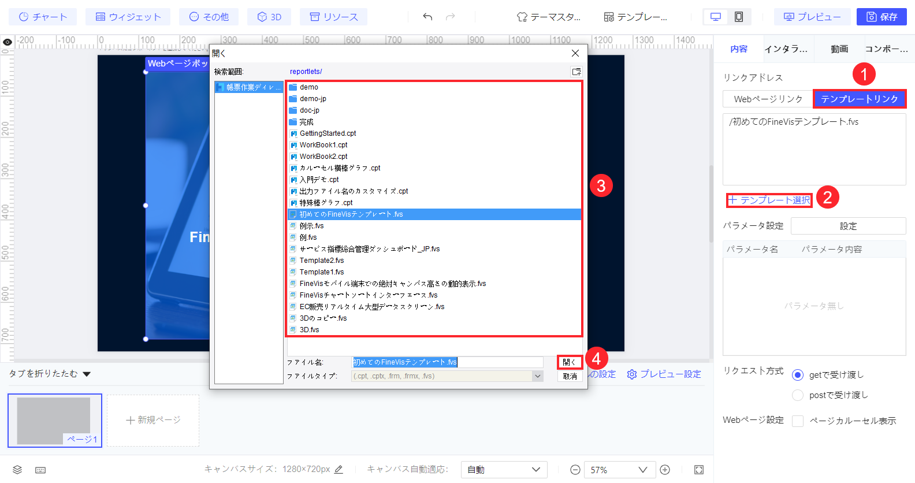Select ページ1 thumbnail

click(x=55, y=421)
